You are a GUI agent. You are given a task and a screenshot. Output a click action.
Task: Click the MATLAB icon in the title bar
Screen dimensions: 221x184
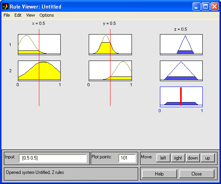pos(5,6)
